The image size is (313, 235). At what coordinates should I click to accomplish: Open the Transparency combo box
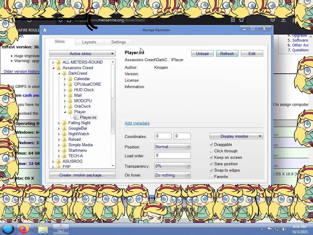(172, 166)
